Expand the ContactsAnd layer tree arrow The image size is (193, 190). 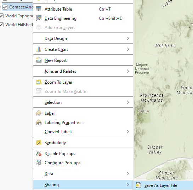pos(1,7)
